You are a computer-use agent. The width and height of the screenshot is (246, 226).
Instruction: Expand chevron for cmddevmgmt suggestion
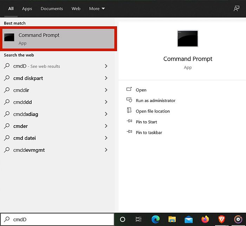click(106, 150)
